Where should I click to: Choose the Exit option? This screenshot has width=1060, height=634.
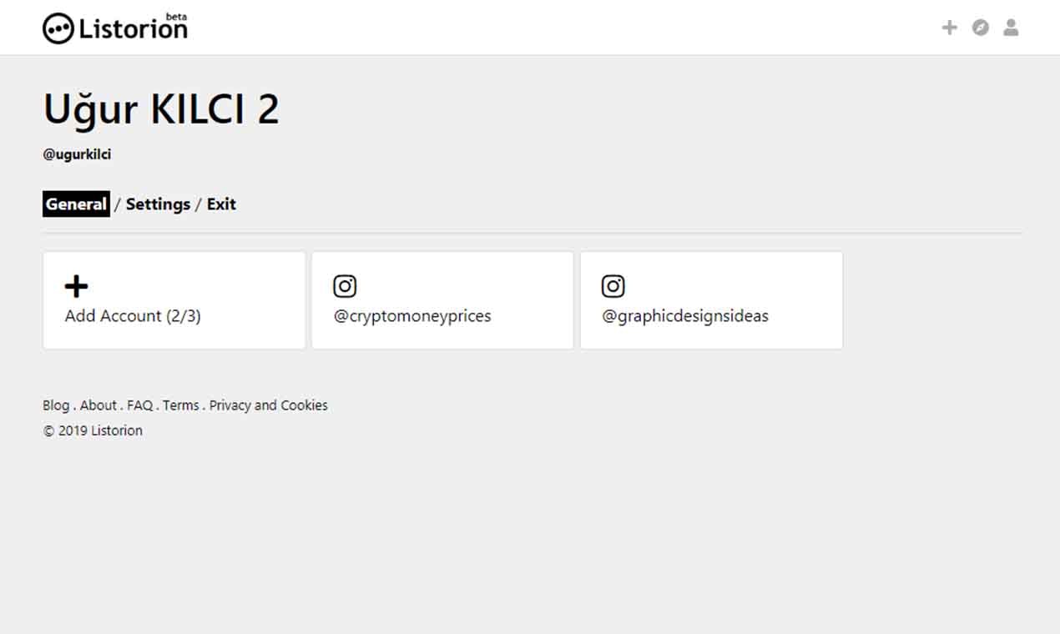tap(221, 204)
